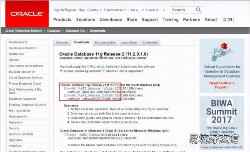This screenshot has width=250, height=152.
Task: Open Application Development in sidebar
Action: (26, 66)
